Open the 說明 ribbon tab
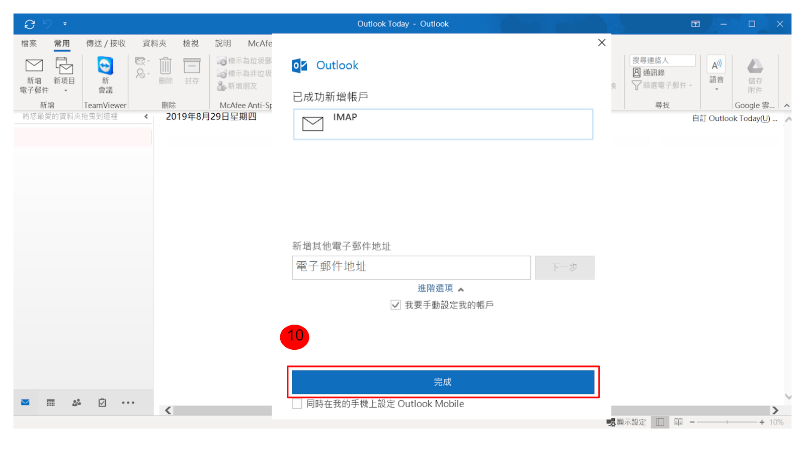The height and width of the screenshot is (453, 805). tap(223, 43)
